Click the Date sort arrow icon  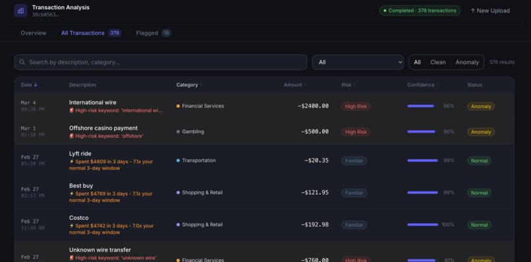[36, 85]
